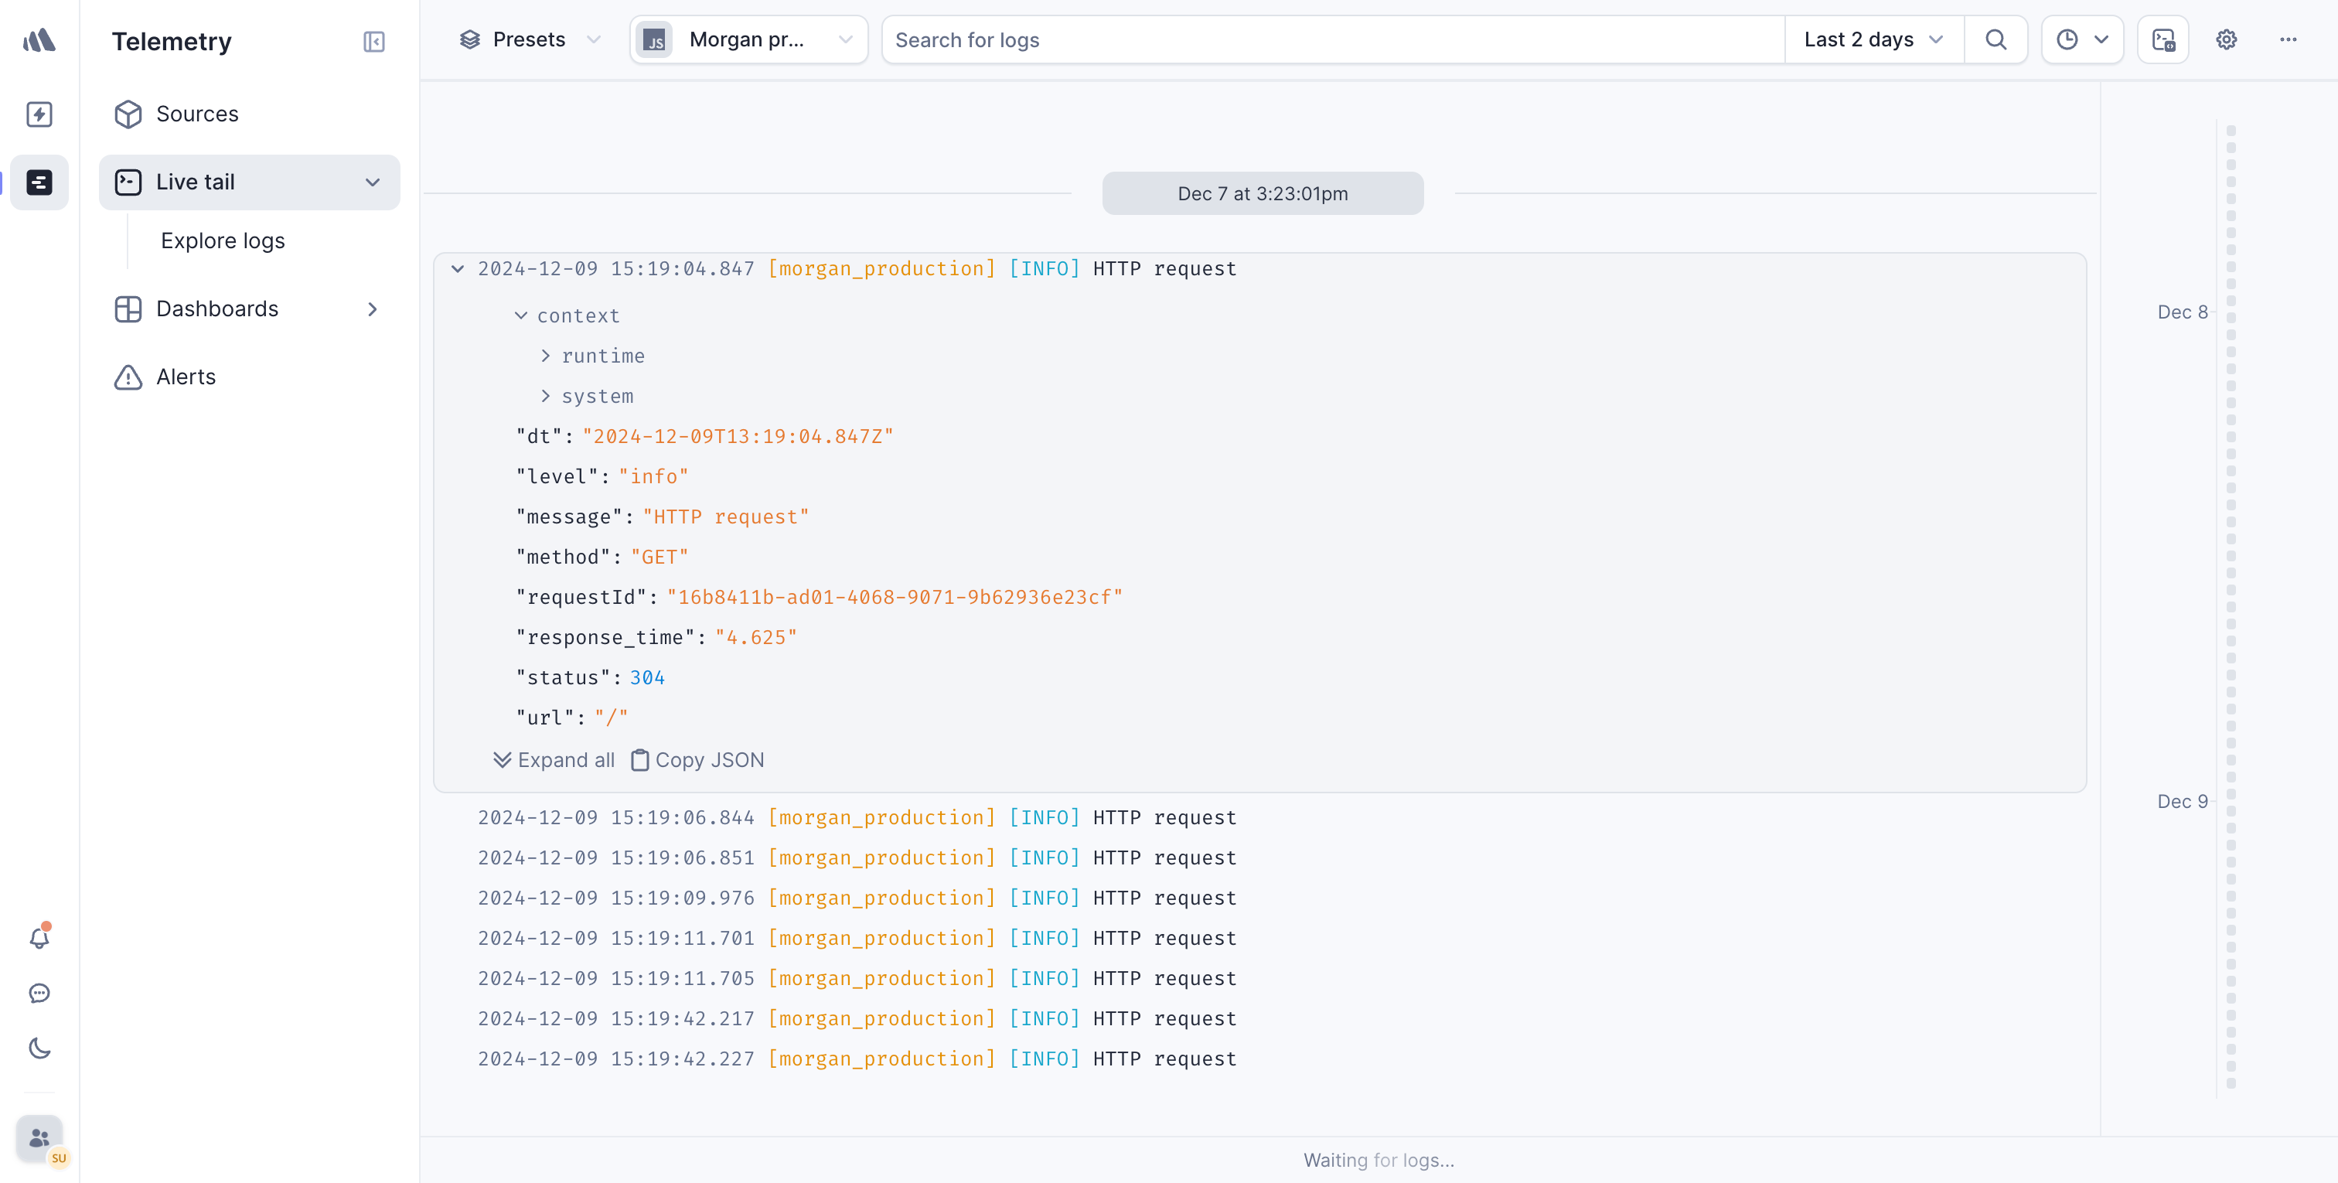Viewport: 2338px width, 1183px height.
Task: Click the [INFO] tag in expanded entry
Action: pyautogui.click(x=1045, y=269)
